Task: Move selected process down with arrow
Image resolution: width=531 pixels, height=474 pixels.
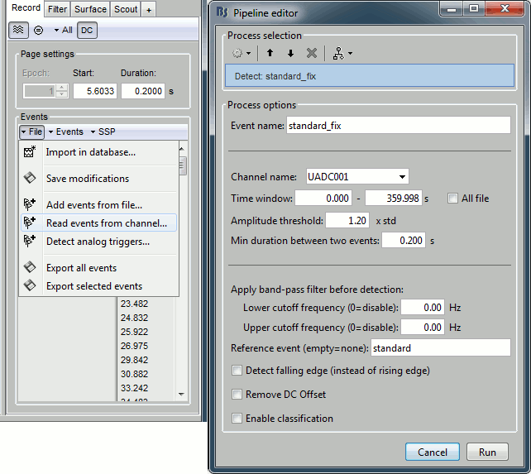Action: point(289,53)
